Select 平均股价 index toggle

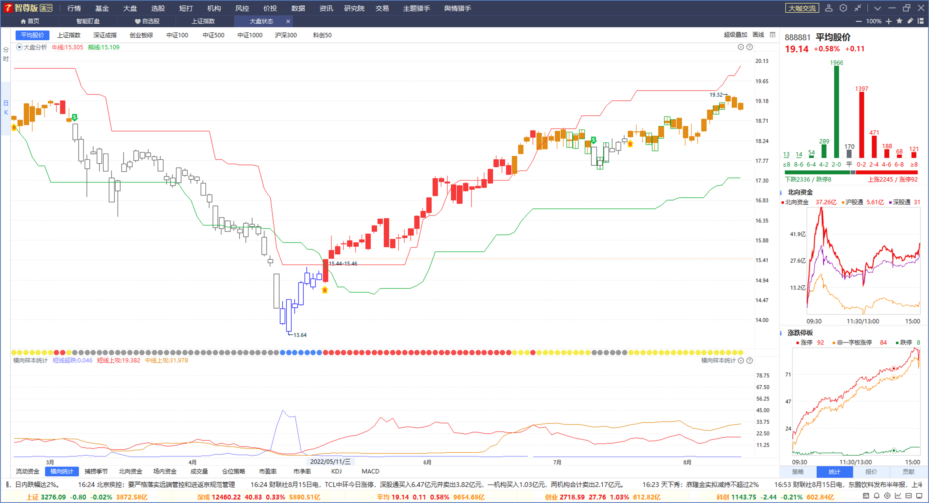click(x=32, y=35)
